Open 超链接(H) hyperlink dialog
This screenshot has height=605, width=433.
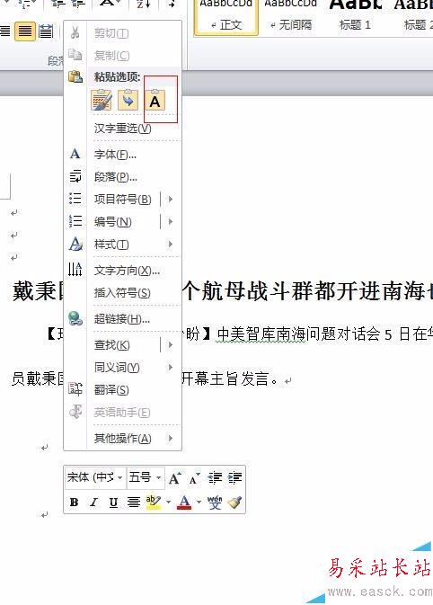[x=122, y=319]
